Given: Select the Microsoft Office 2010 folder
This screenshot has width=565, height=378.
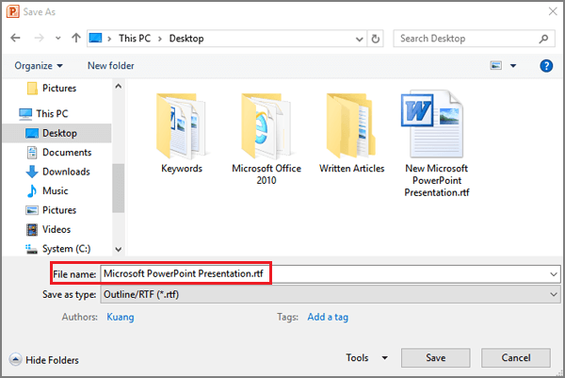Looking at the screenshot, I should [x=266, y=140].
